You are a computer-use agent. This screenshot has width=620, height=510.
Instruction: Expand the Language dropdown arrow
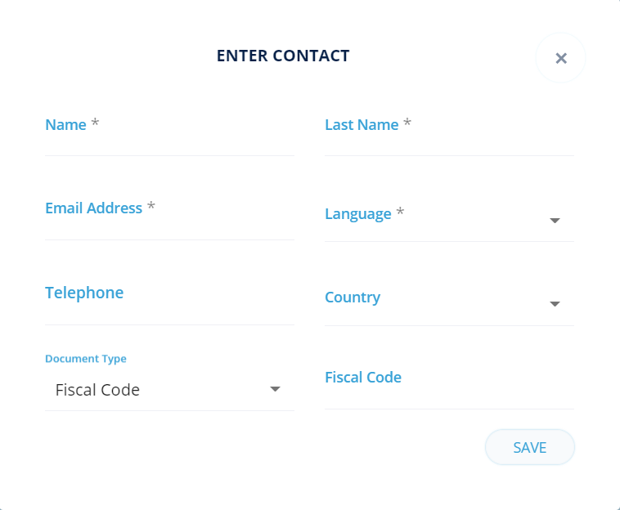click(x=555, y=221)
